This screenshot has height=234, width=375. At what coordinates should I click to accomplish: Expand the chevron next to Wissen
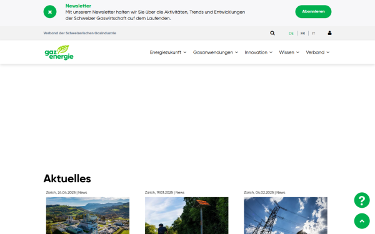coord(297,52)
